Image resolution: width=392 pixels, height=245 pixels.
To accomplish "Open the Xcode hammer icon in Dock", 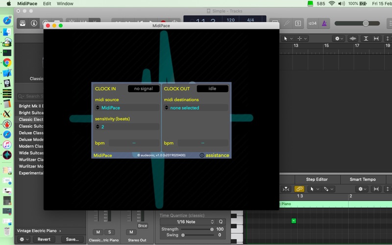I will coord(7,73).
